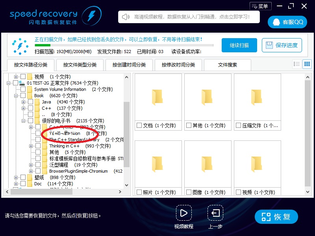
Task: Expand the Java folder node
Action: [24, 102]
